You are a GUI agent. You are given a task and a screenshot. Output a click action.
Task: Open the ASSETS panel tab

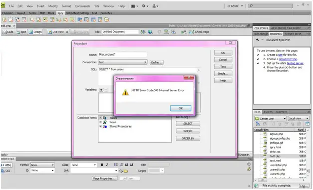pos(268,112)
